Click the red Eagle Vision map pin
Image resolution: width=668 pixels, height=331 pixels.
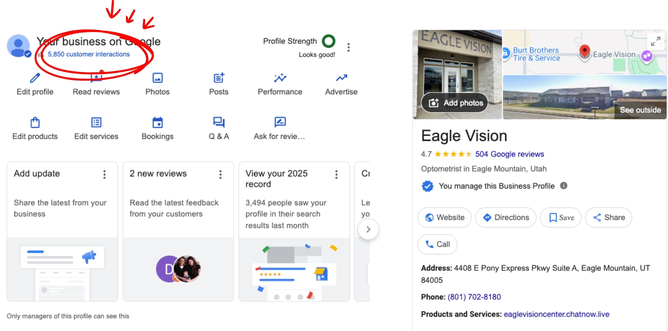pyautogui.click(x=584, y=53)
